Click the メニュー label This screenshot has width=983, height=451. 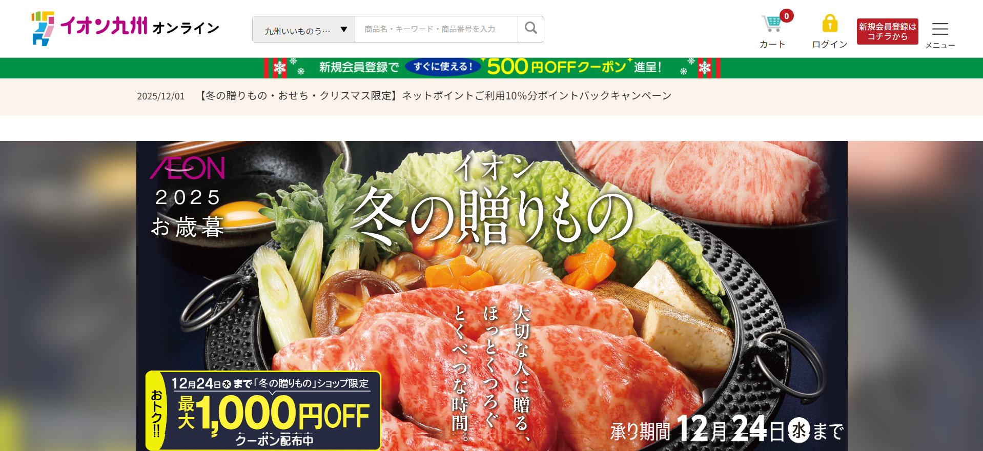pyautogui.click(x=940, y=45)
